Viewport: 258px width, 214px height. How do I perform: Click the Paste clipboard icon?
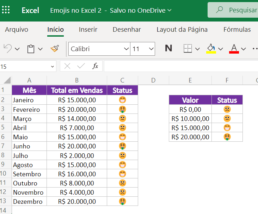pos(31,49)
